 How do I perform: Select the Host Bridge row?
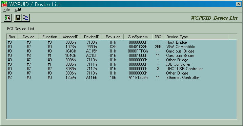coord(121,42)
